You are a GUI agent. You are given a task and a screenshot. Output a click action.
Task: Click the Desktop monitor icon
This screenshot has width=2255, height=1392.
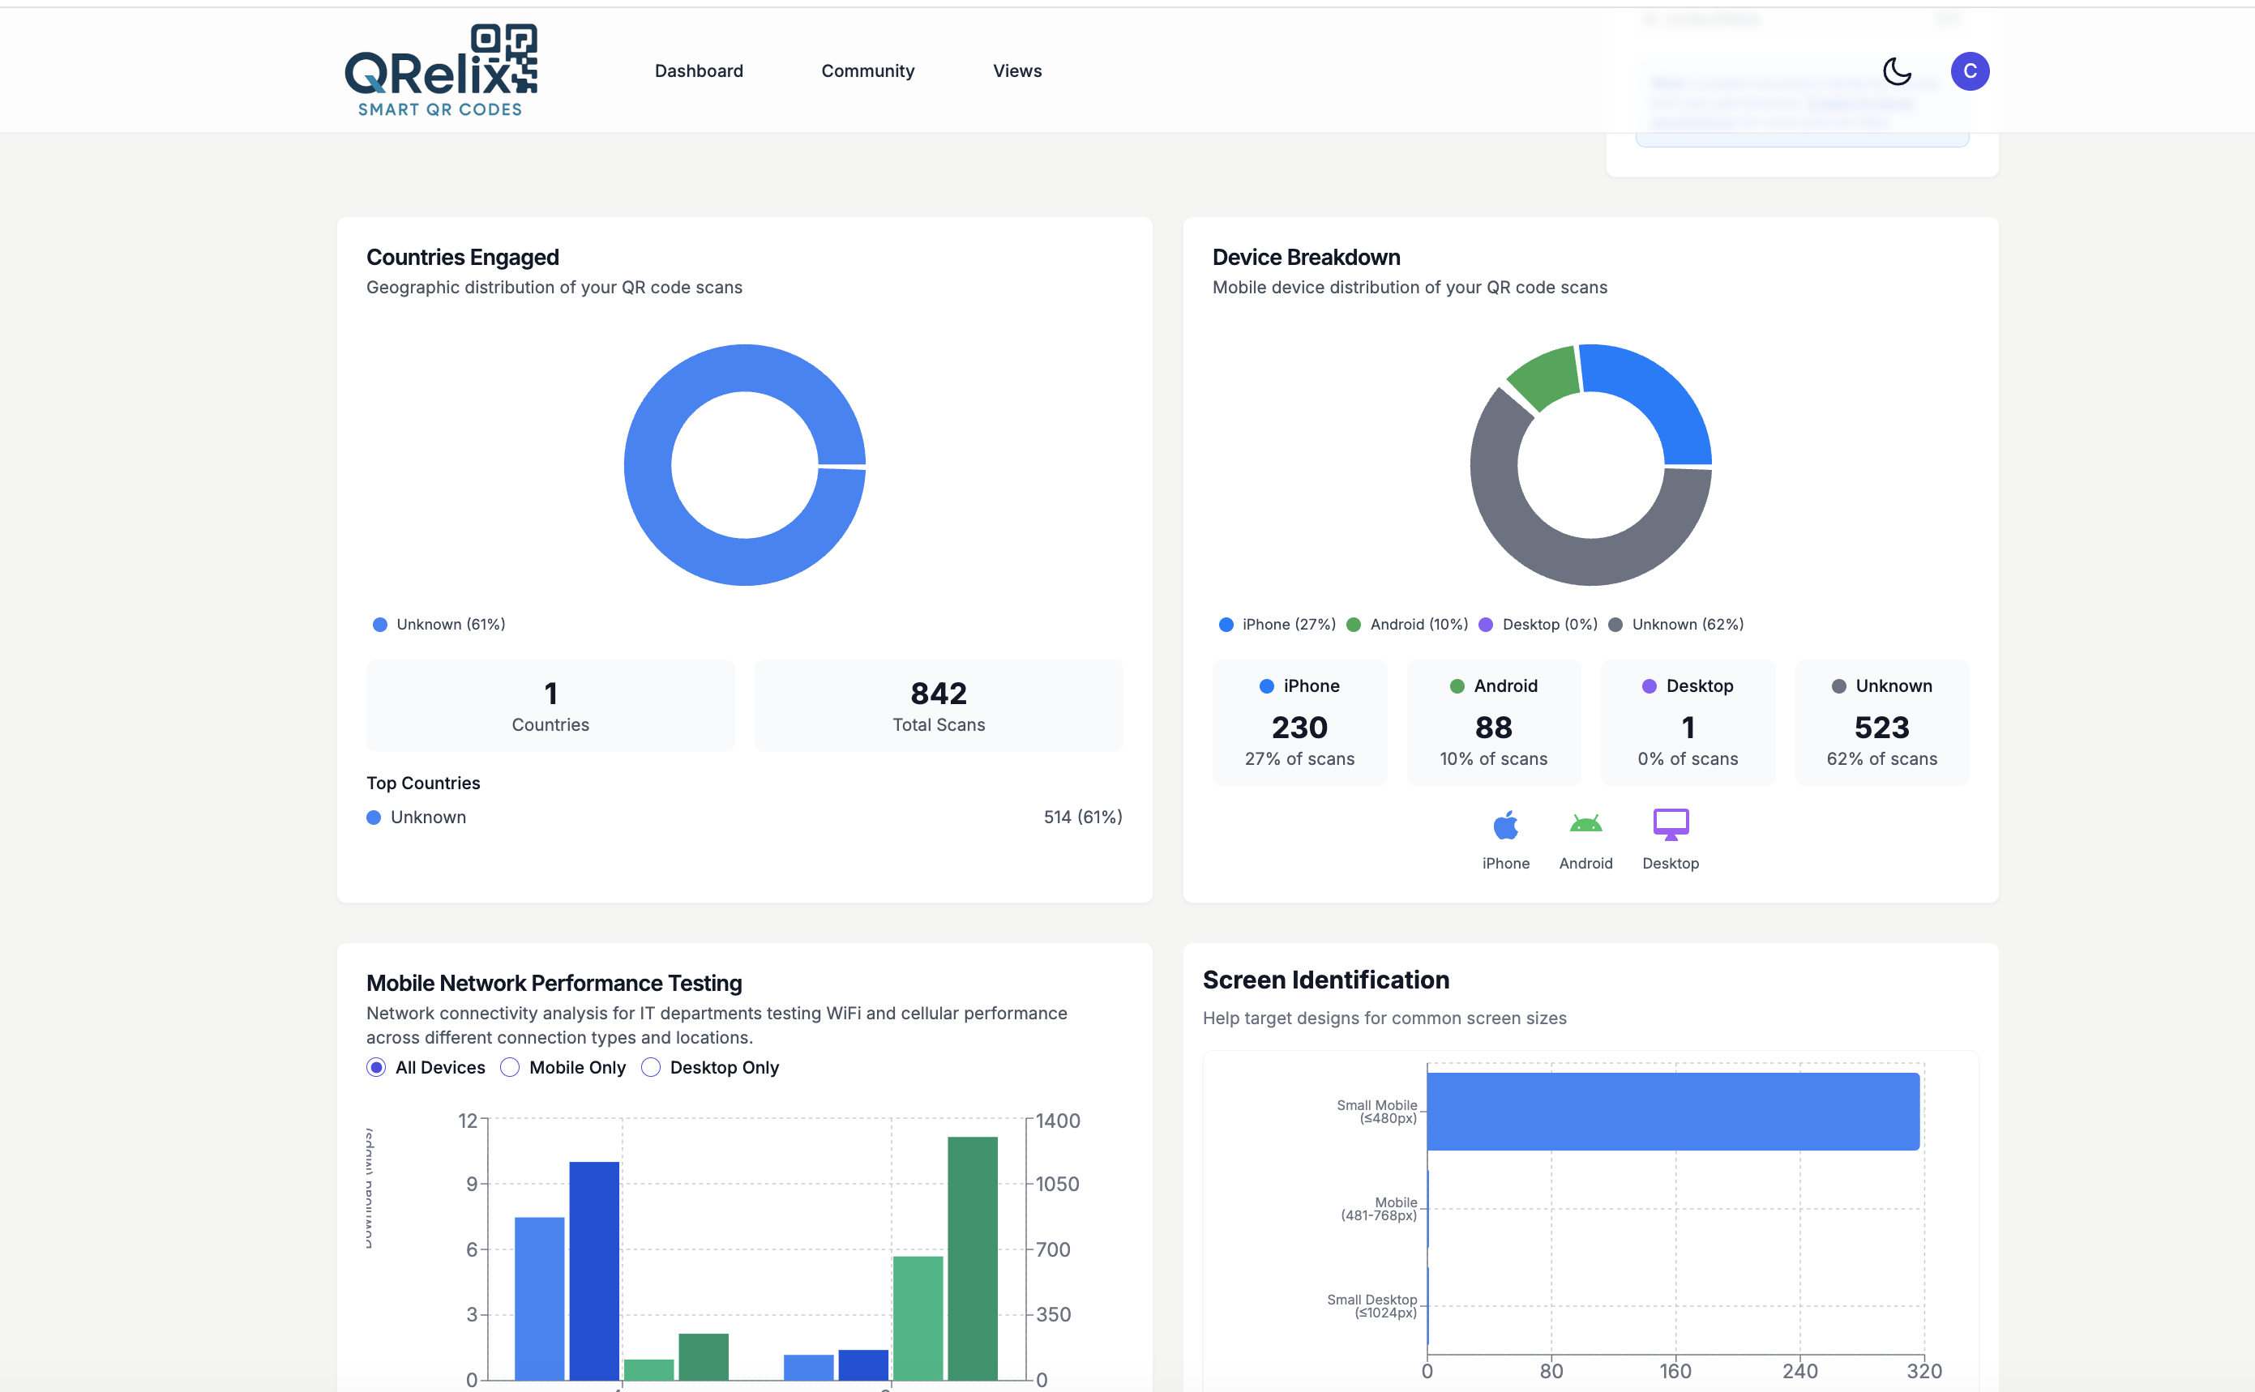pos(1671,825)
